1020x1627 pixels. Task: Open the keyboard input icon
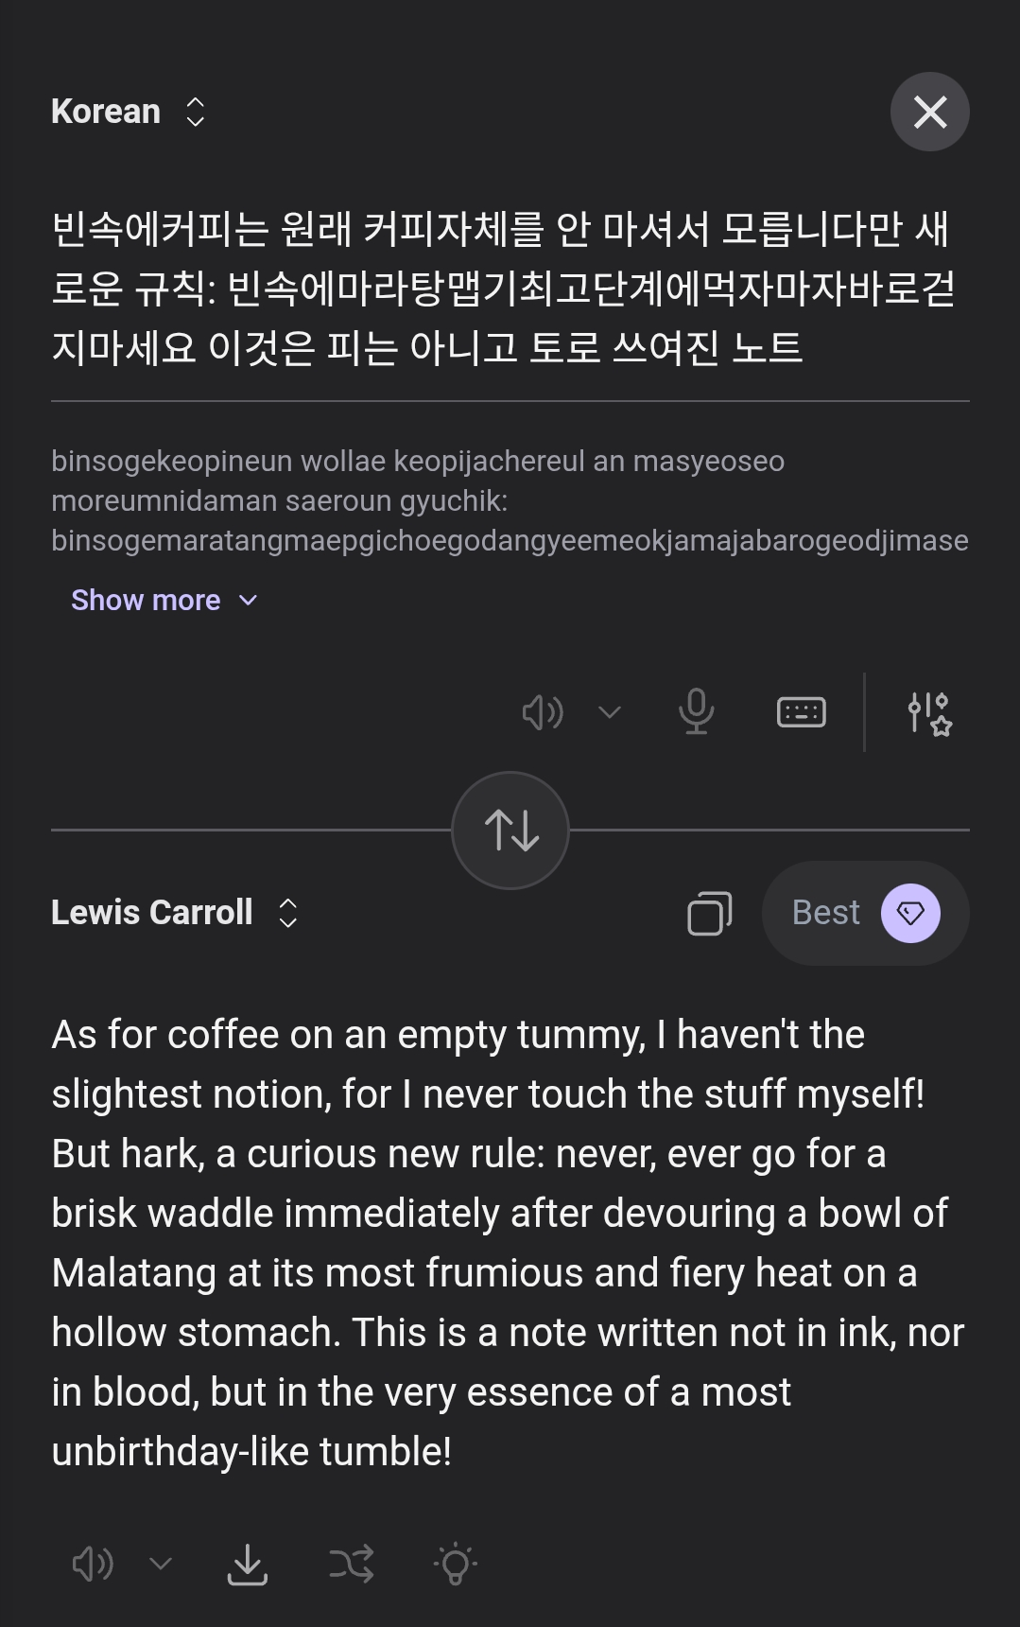(801, 712)
